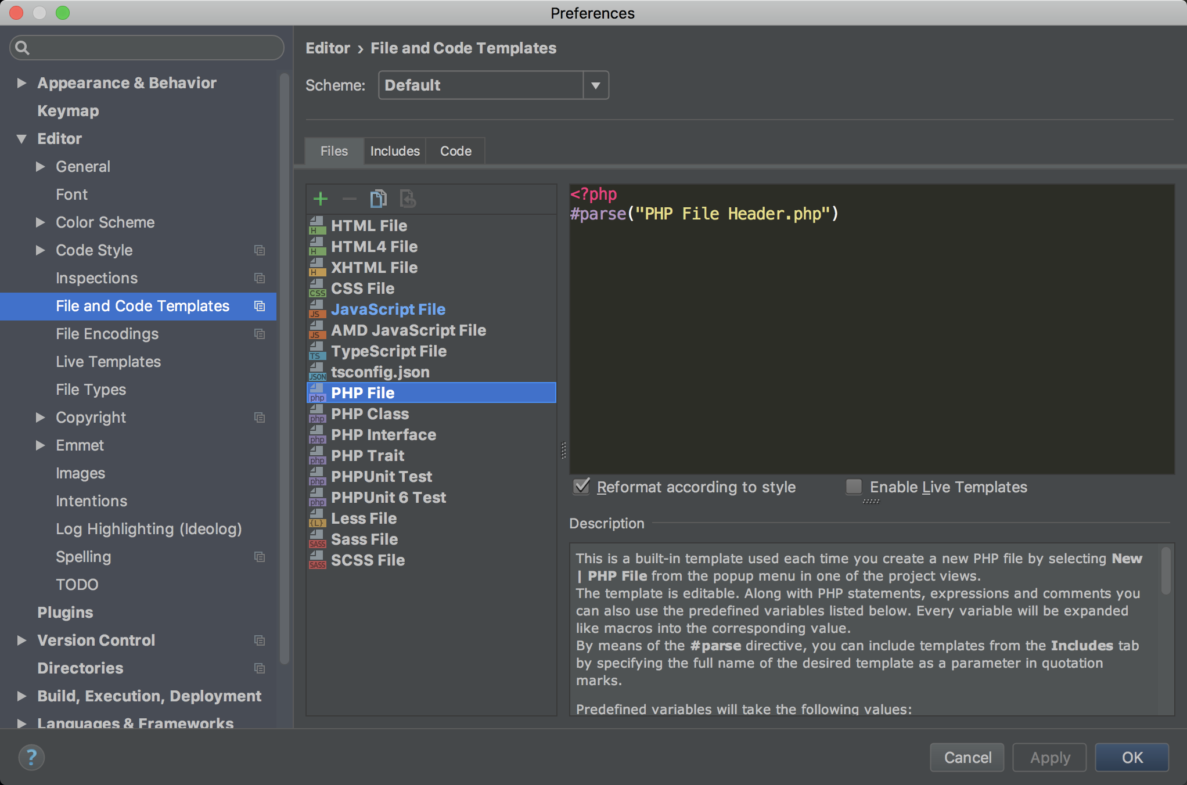This screenshot has height=785, width=1187.
Task: Switch to the Includes tab
Action: pyautogui.click(x=395, y=151)
